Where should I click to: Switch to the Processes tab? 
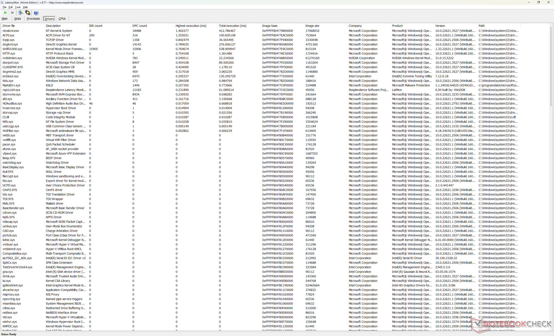pyautogui.click(x=33, y=19)
